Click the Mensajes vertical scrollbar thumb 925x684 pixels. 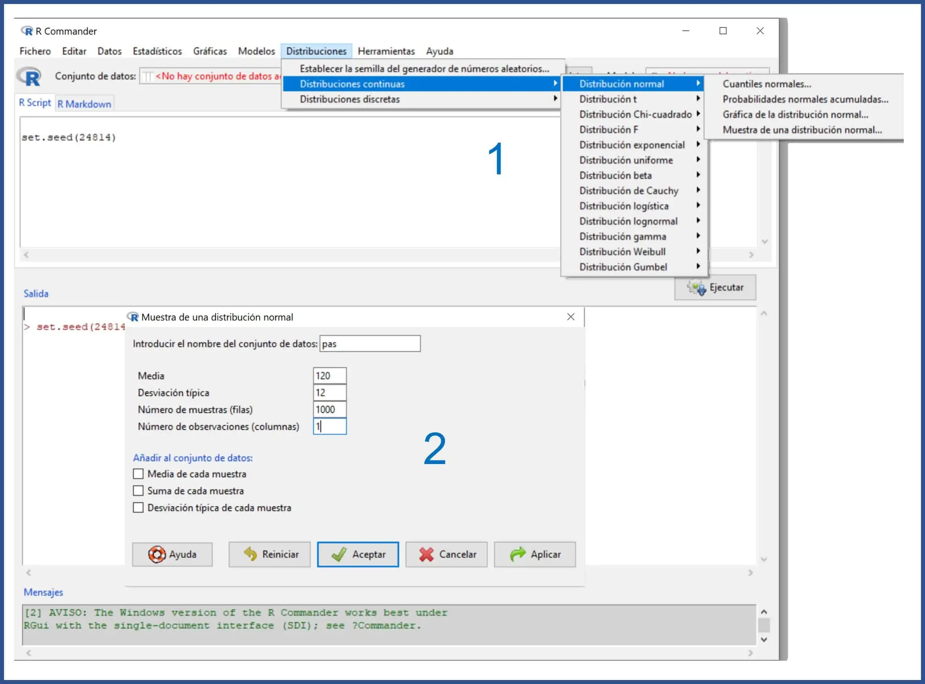pos(764,625)
